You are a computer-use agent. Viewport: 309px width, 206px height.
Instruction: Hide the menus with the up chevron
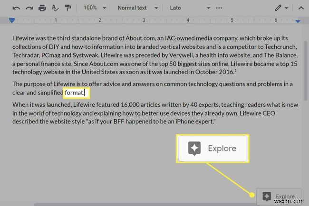(x=301, y=8)
